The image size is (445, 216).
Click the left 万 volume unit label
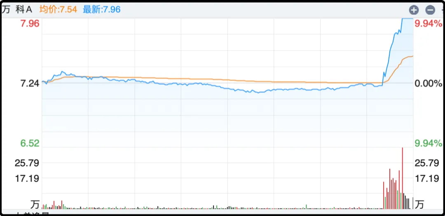[34, 204]
